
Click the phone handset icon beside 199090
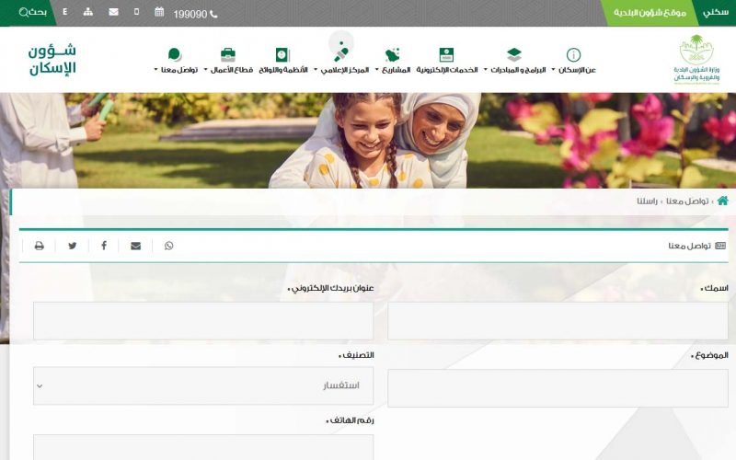coord(213,15)
